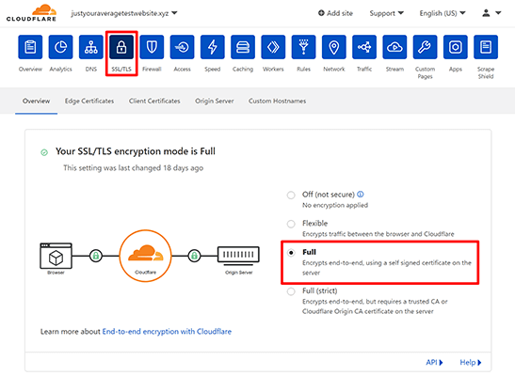Open the Support dropdown menu
This screenshot has width=515, height=376.
(386, 13)
